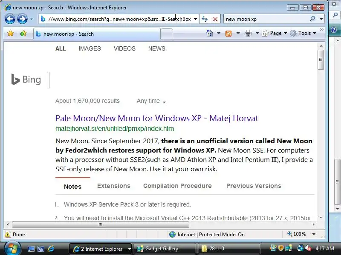The height and width of the screenshot is (255, 341).
Task: Click the security shield tray icon
Action: pos(281,248)
